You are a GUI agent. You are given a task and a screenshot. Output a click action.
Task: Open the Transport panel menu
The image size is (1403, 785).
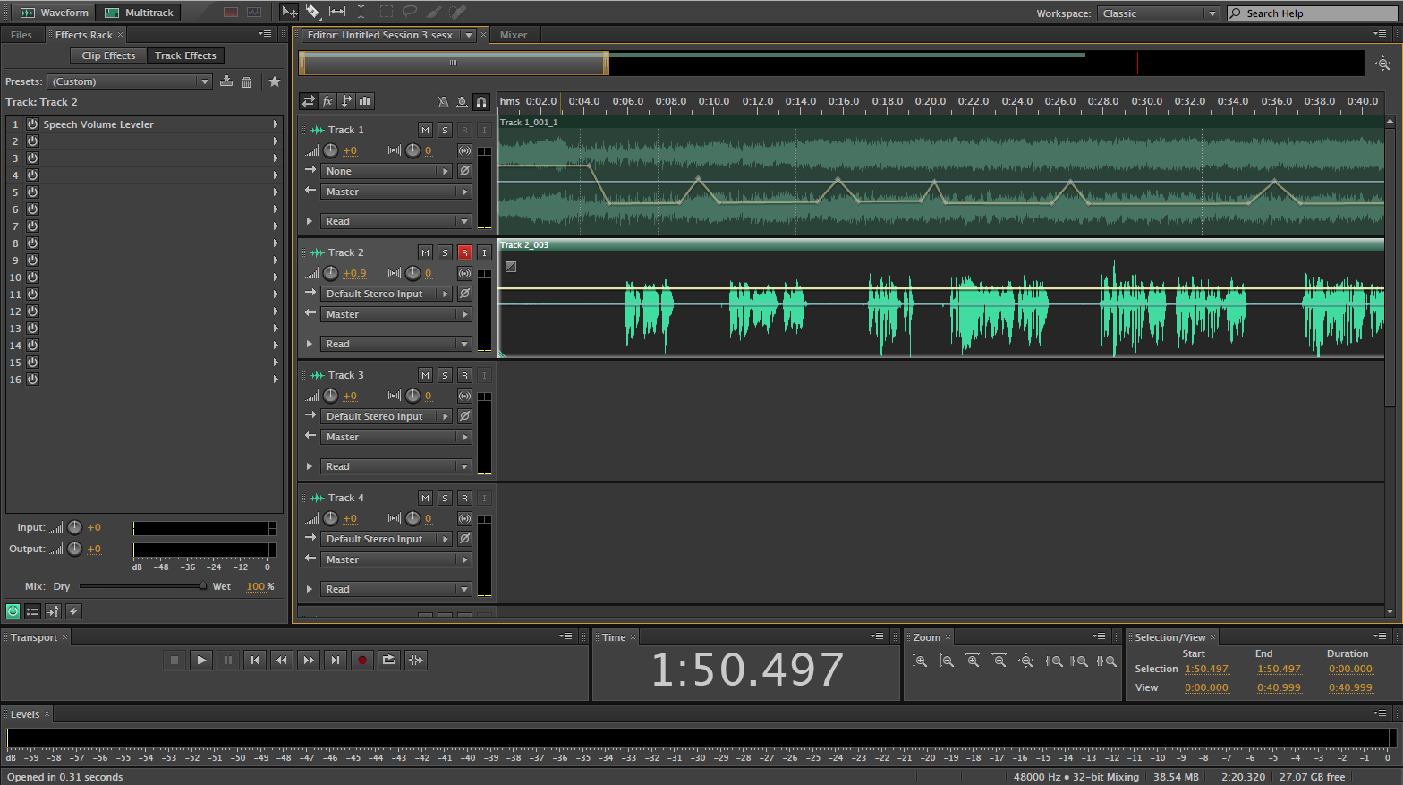coord(566,636)
